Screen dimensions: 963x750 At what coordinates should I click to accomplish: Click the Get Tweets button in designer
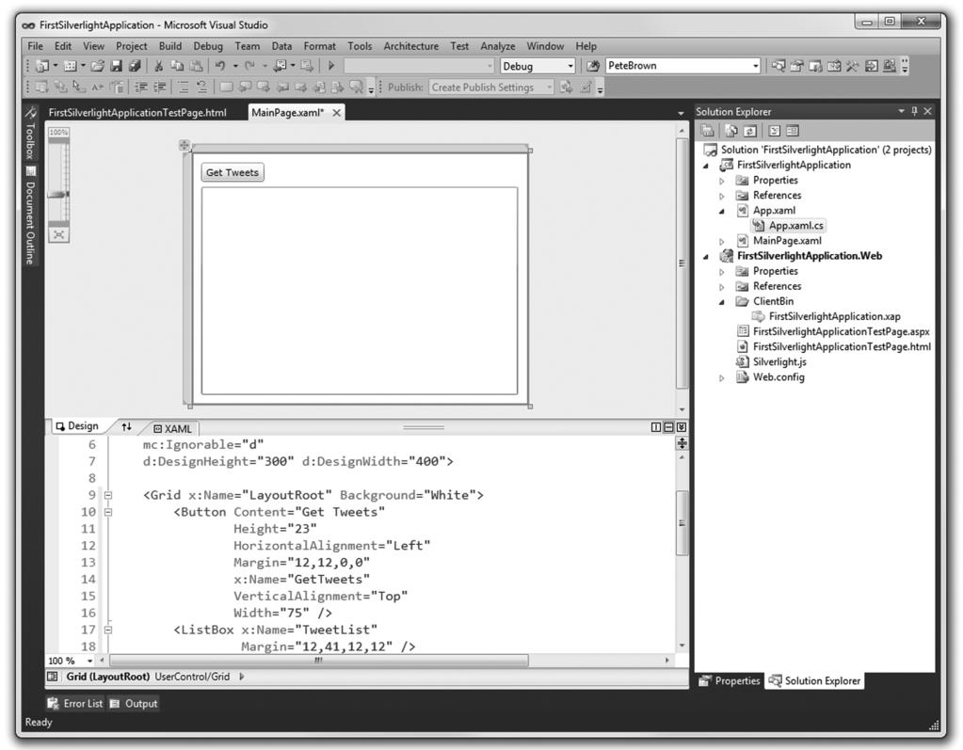tap(233, 172)
